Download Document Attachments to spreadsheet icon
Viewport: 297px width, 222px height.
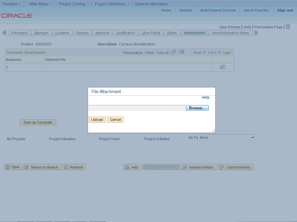182,52
